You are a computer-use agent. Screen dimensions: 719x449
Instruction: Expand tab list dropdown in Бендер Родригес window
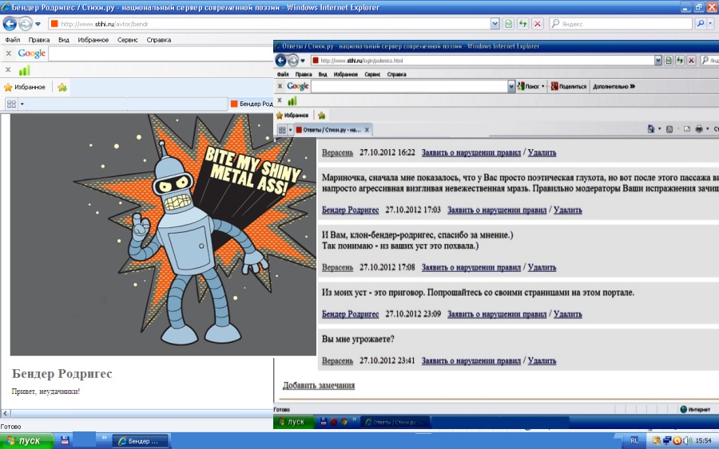pos(22,104)
